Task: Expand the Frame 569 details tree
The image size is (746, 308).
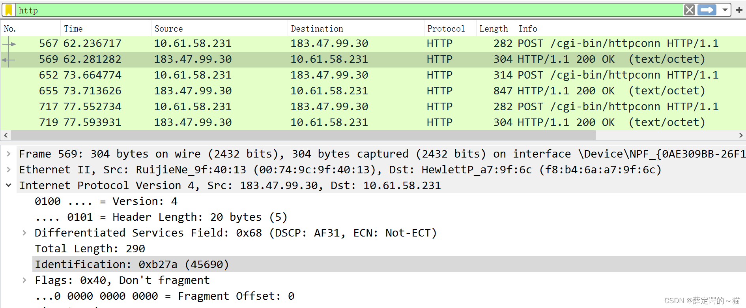Action: pos(9,154)
